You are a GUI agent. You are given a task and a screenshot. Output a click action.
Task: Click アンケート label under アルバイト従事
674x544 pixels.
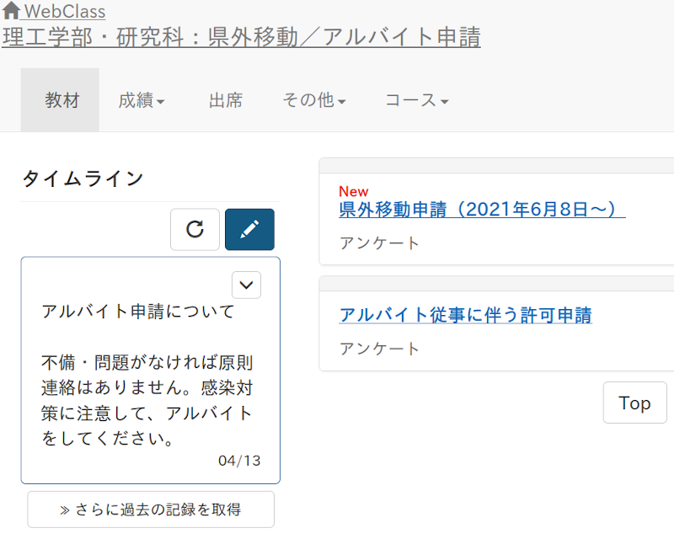tap(379, 349)
